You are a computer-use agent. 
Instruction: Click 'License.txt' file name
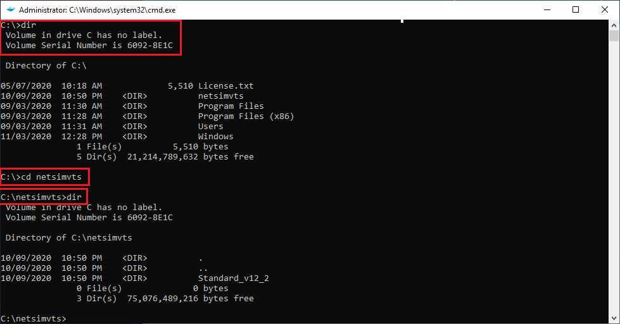pyautogui.click(x=226, y=85)
